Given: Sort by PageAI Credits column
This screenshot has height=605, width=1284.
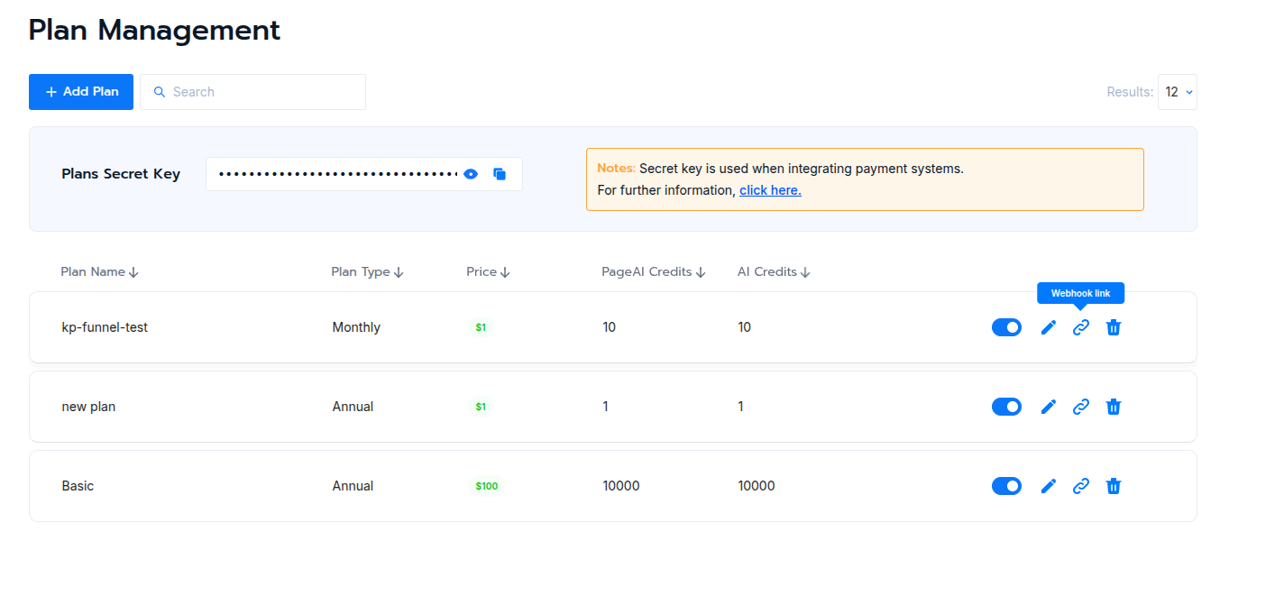Looking at the screenshot, I should (654, 272).
